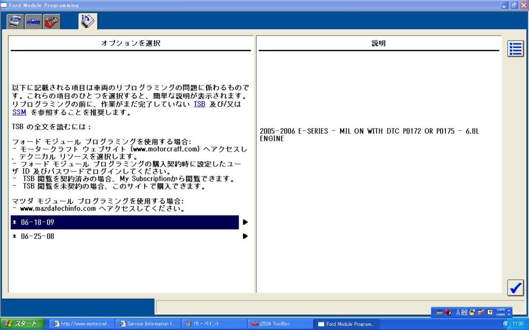Viewport: 529px width, 330px height.
Task: Switch to 15 - ペイント taskbar window
Action: [214, 324]
